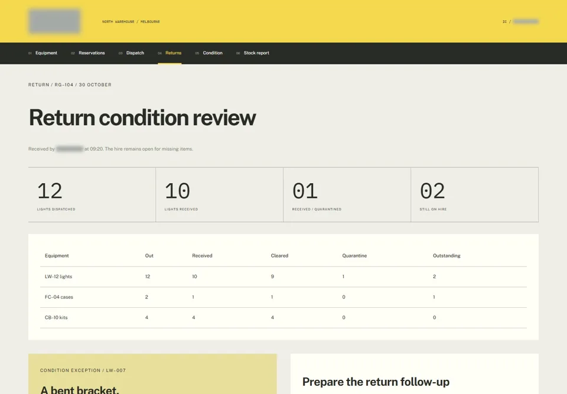
Task: Click Received value 10 for LW-12 lights
Action: point(194,276)
